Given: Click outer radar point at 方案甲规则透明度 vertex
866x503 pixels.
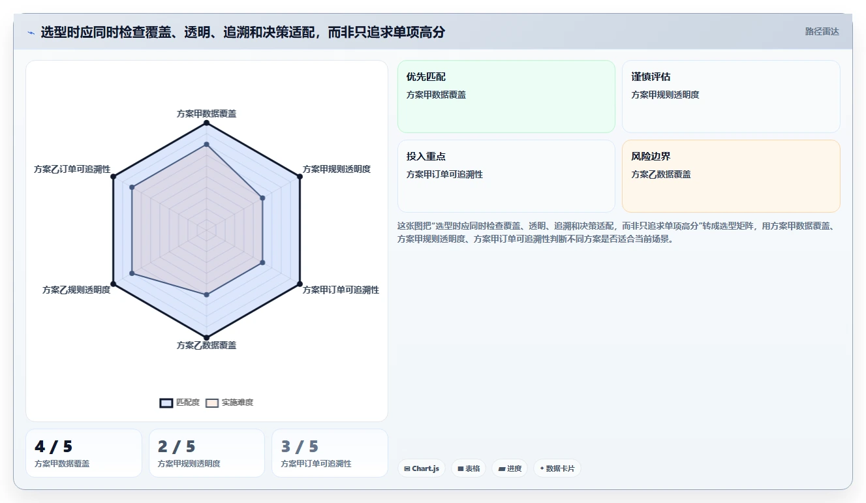Looking at the screenshot, I should [300, 176].
